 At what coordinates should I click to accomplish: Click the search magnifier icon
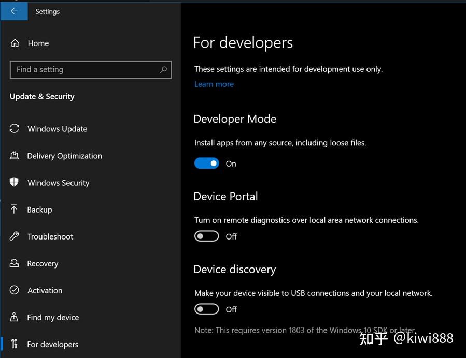pyautogui.click(x=163, y=70)
